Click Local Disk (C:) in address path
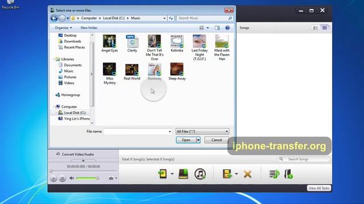 (x=114, y=18)
